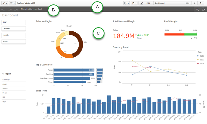Open the bookmarks menu
The width and height of the screenshot is (207, 124).
pos(134,3)
